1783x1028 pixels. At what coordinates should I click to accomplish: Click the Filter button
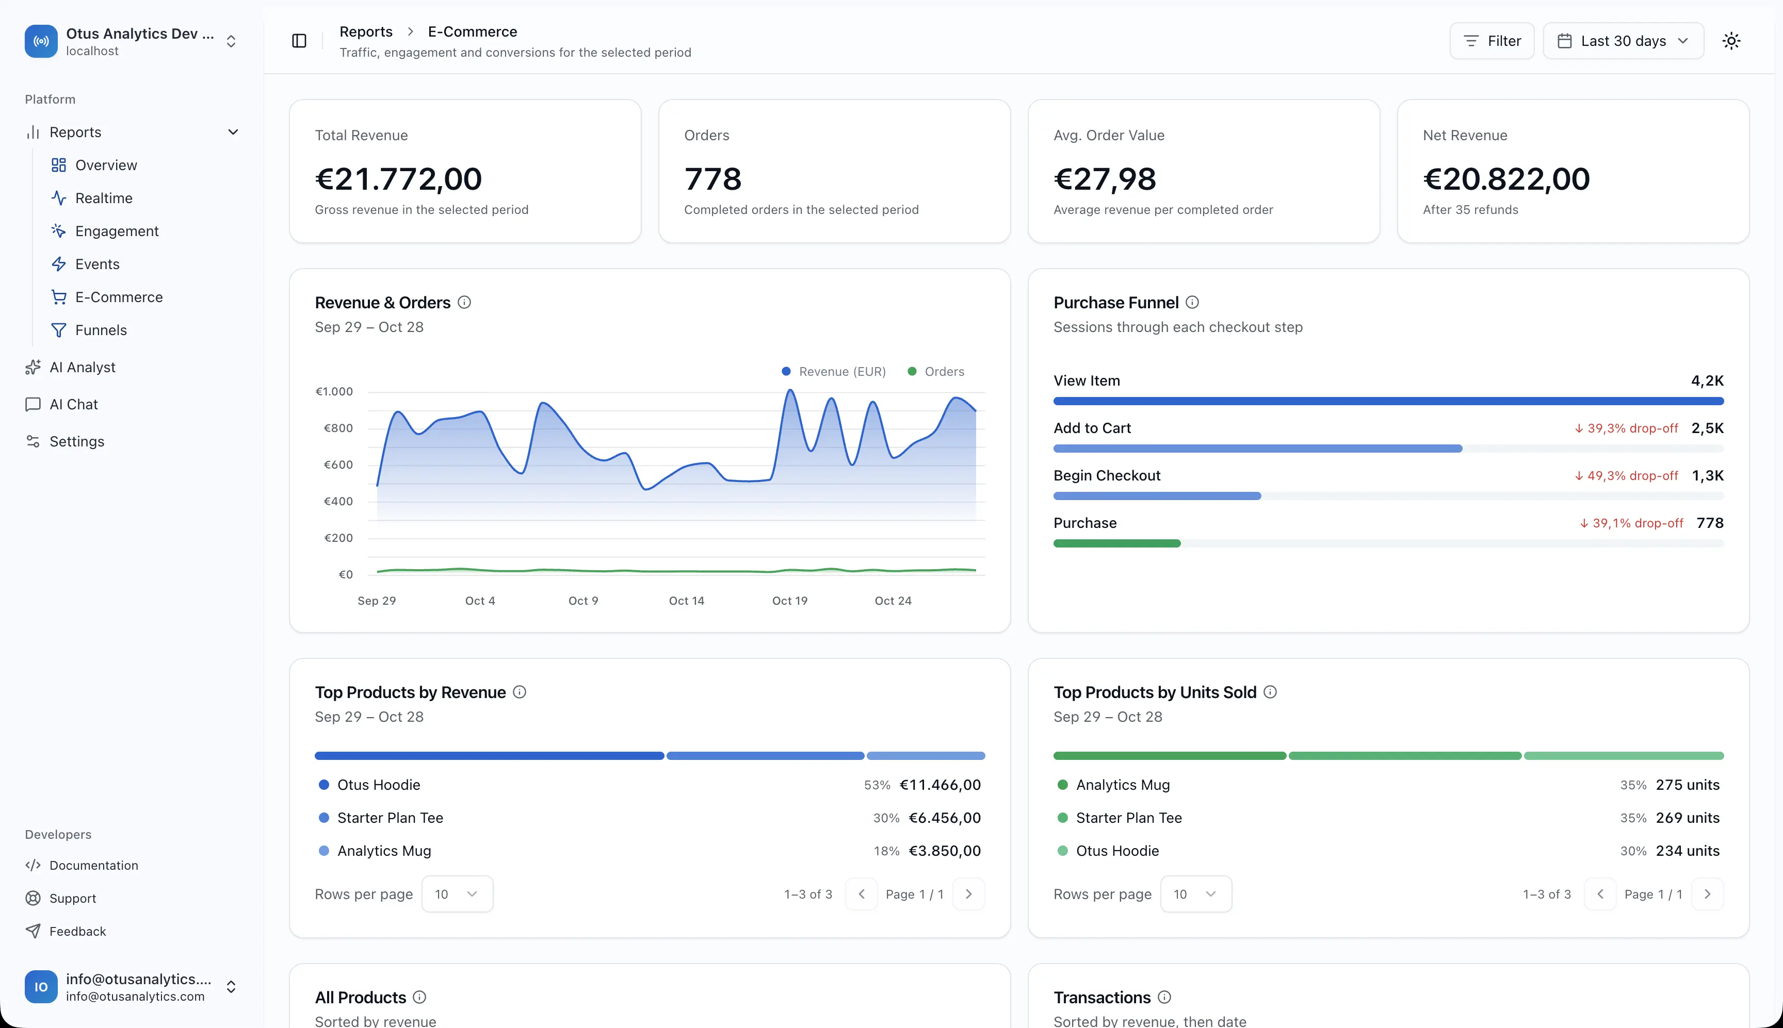[x=1491, y=41]
